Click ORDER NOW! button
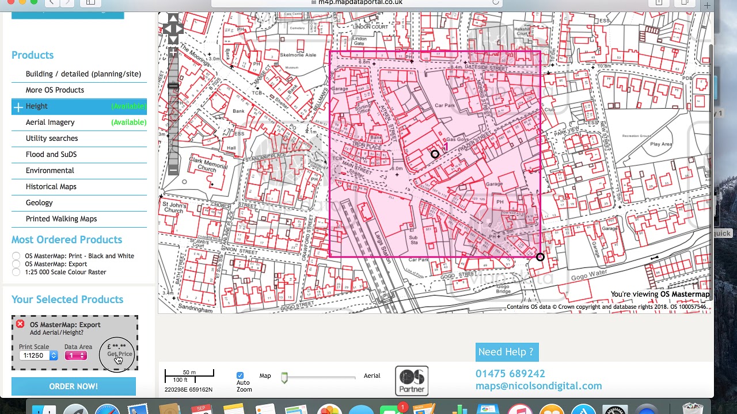737x414 pixels. (x=74, y=386)
